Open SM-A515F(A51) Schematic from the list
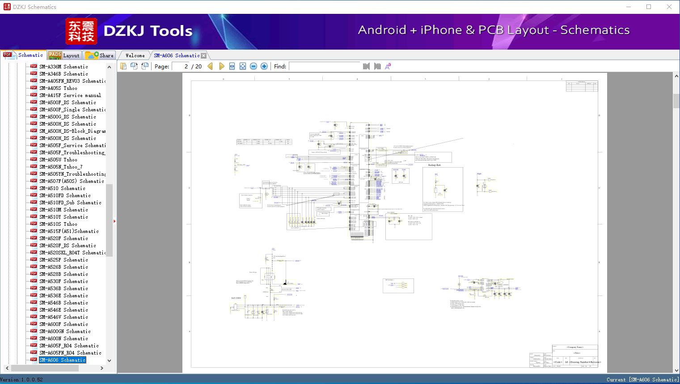Image resolution: width=680 pixels, height=384 pixels. [69, 231]
